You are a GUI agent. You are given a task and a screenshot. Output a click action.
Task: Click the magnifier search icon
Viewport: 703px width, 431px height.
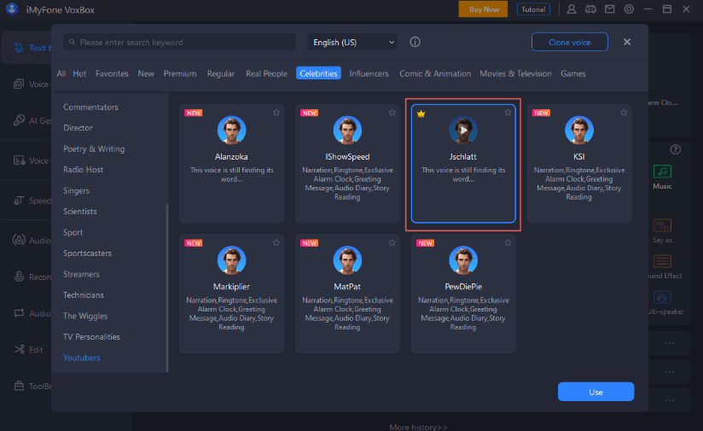coord(73,42)
